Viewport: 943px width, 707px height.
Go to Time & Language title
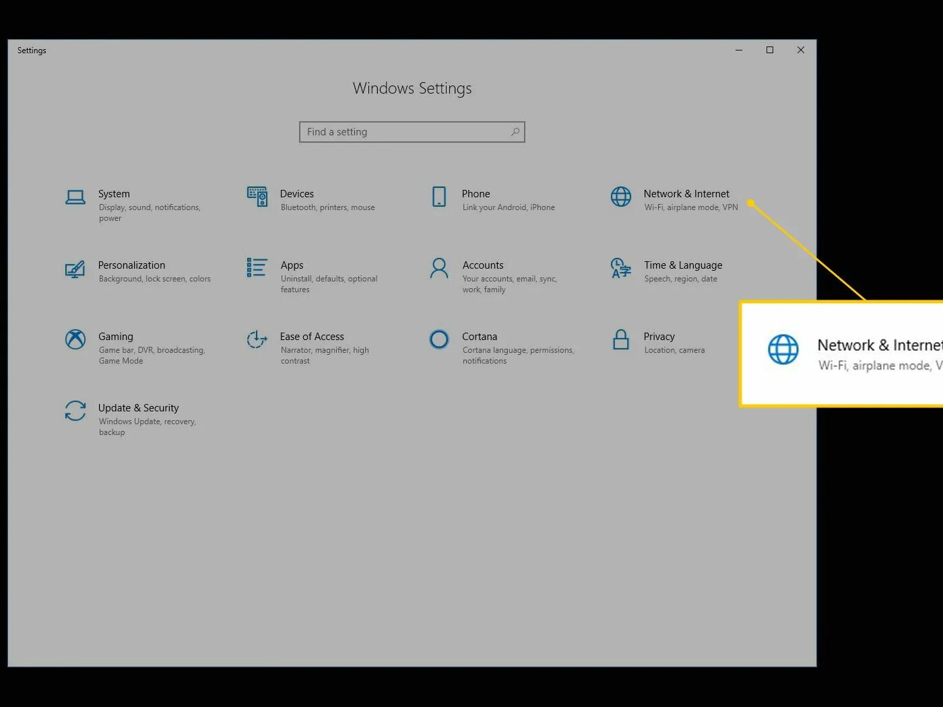click(683, 265)
